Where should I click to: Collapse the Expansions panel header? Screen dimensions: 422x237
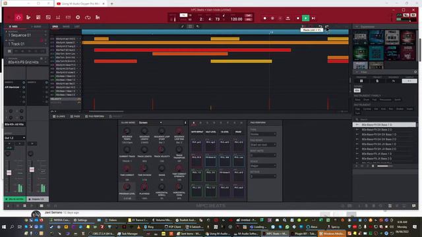click(357, 27)
